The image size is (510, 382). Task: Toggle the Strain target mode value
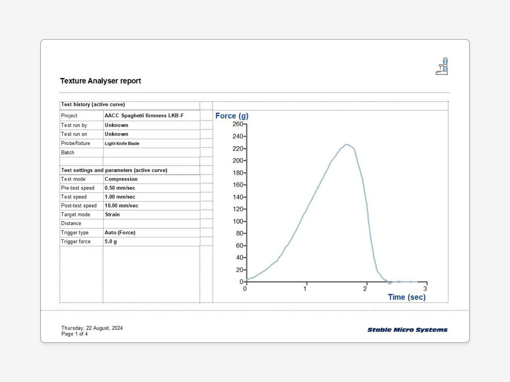(112, 215)
